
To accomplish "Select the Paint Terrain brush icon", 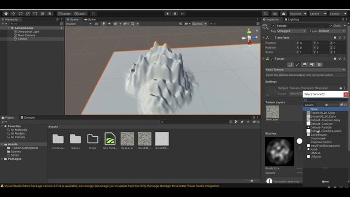I will (297, 65).
